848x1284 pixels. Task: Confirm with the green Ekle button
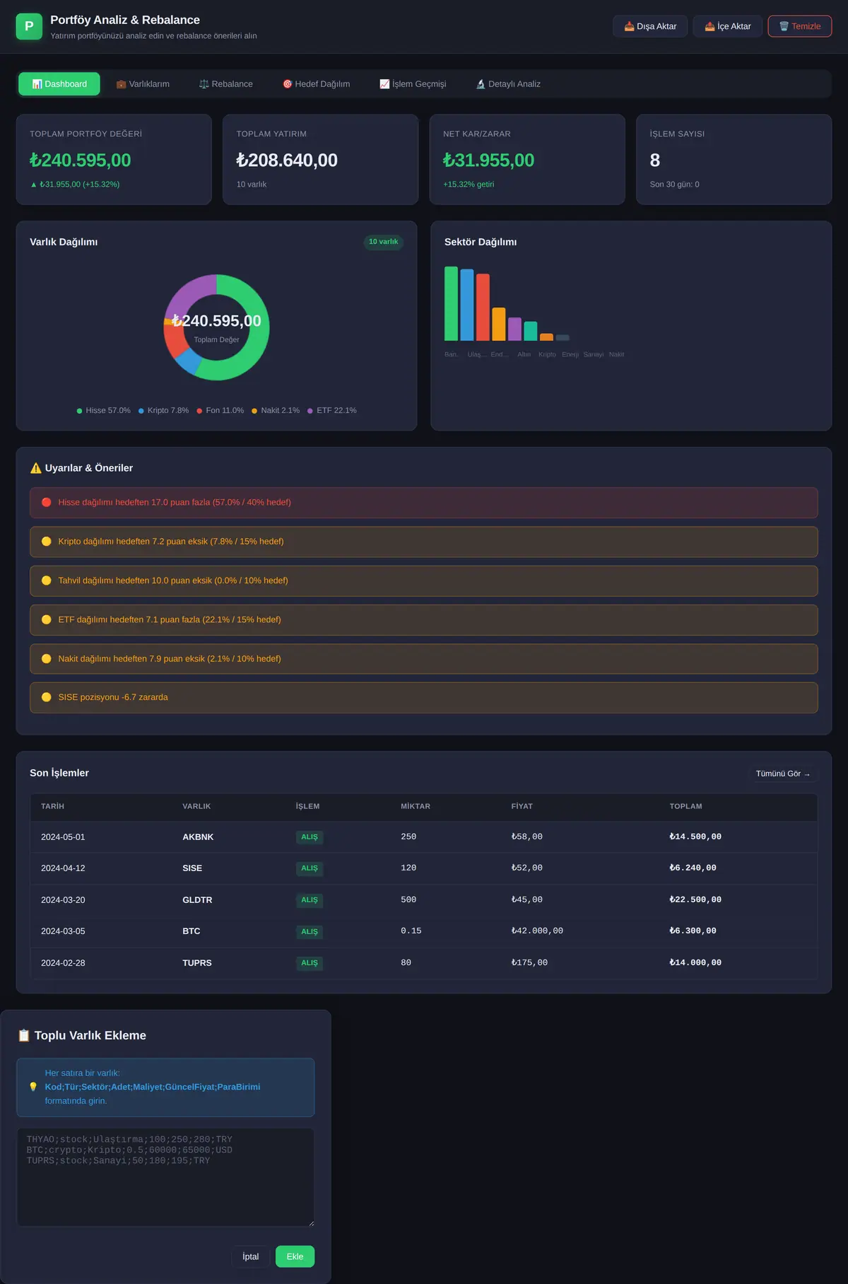click(295, 1256)
